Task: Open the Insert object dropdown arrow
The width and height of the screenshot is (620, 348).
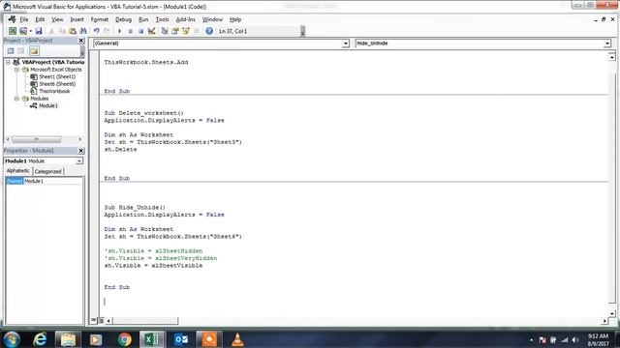Action: pos(30,31)
